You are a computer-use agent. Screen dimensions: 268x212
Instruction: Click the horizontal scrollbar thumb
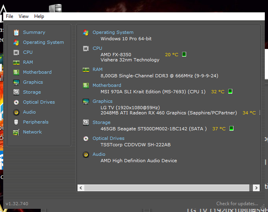pyautogui.click(x=167, y=188)
